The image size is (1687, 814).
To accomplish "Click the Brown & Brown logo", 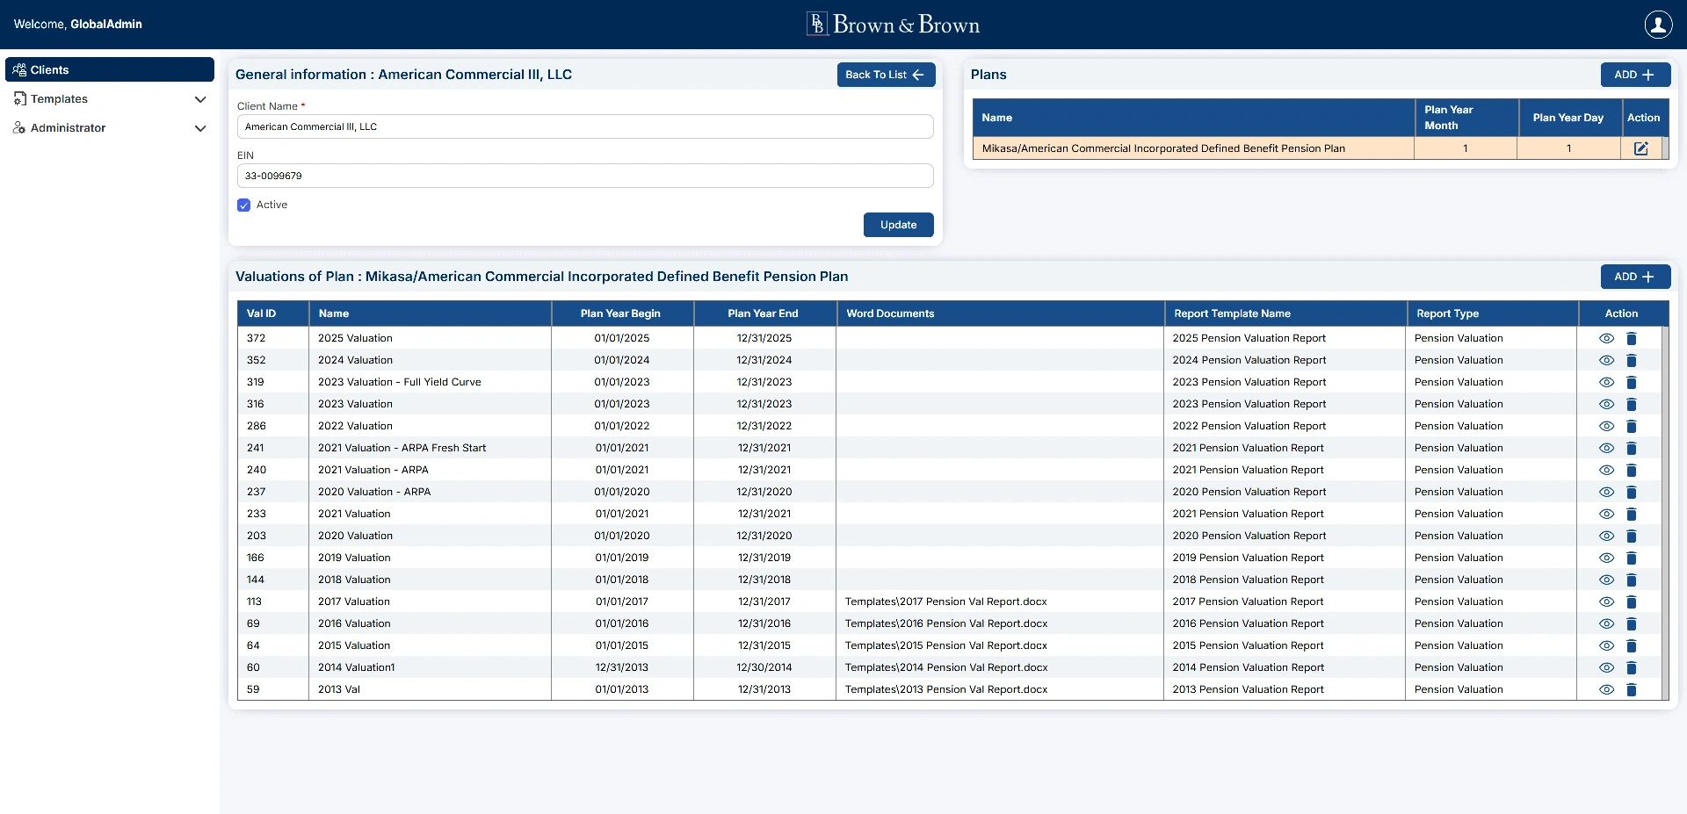I will click(893, 25).
